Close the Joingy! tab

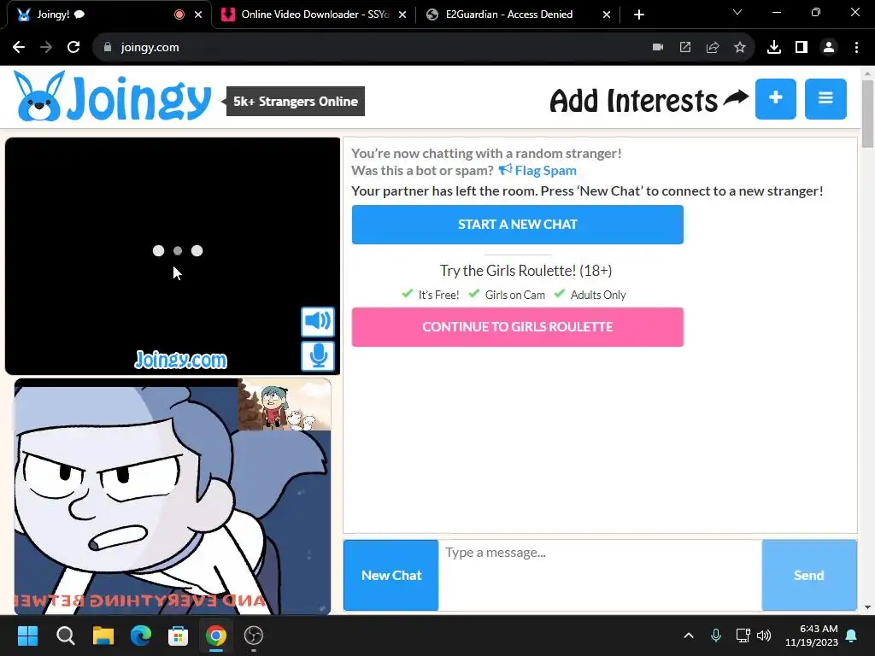(198, 15)
